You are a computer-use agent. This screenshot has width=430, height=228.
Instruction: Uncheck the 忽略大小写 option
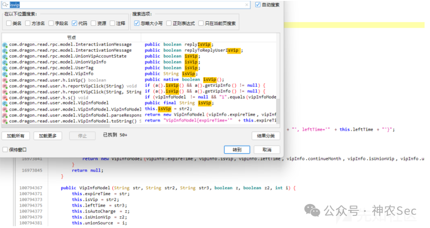click(137, 23)
